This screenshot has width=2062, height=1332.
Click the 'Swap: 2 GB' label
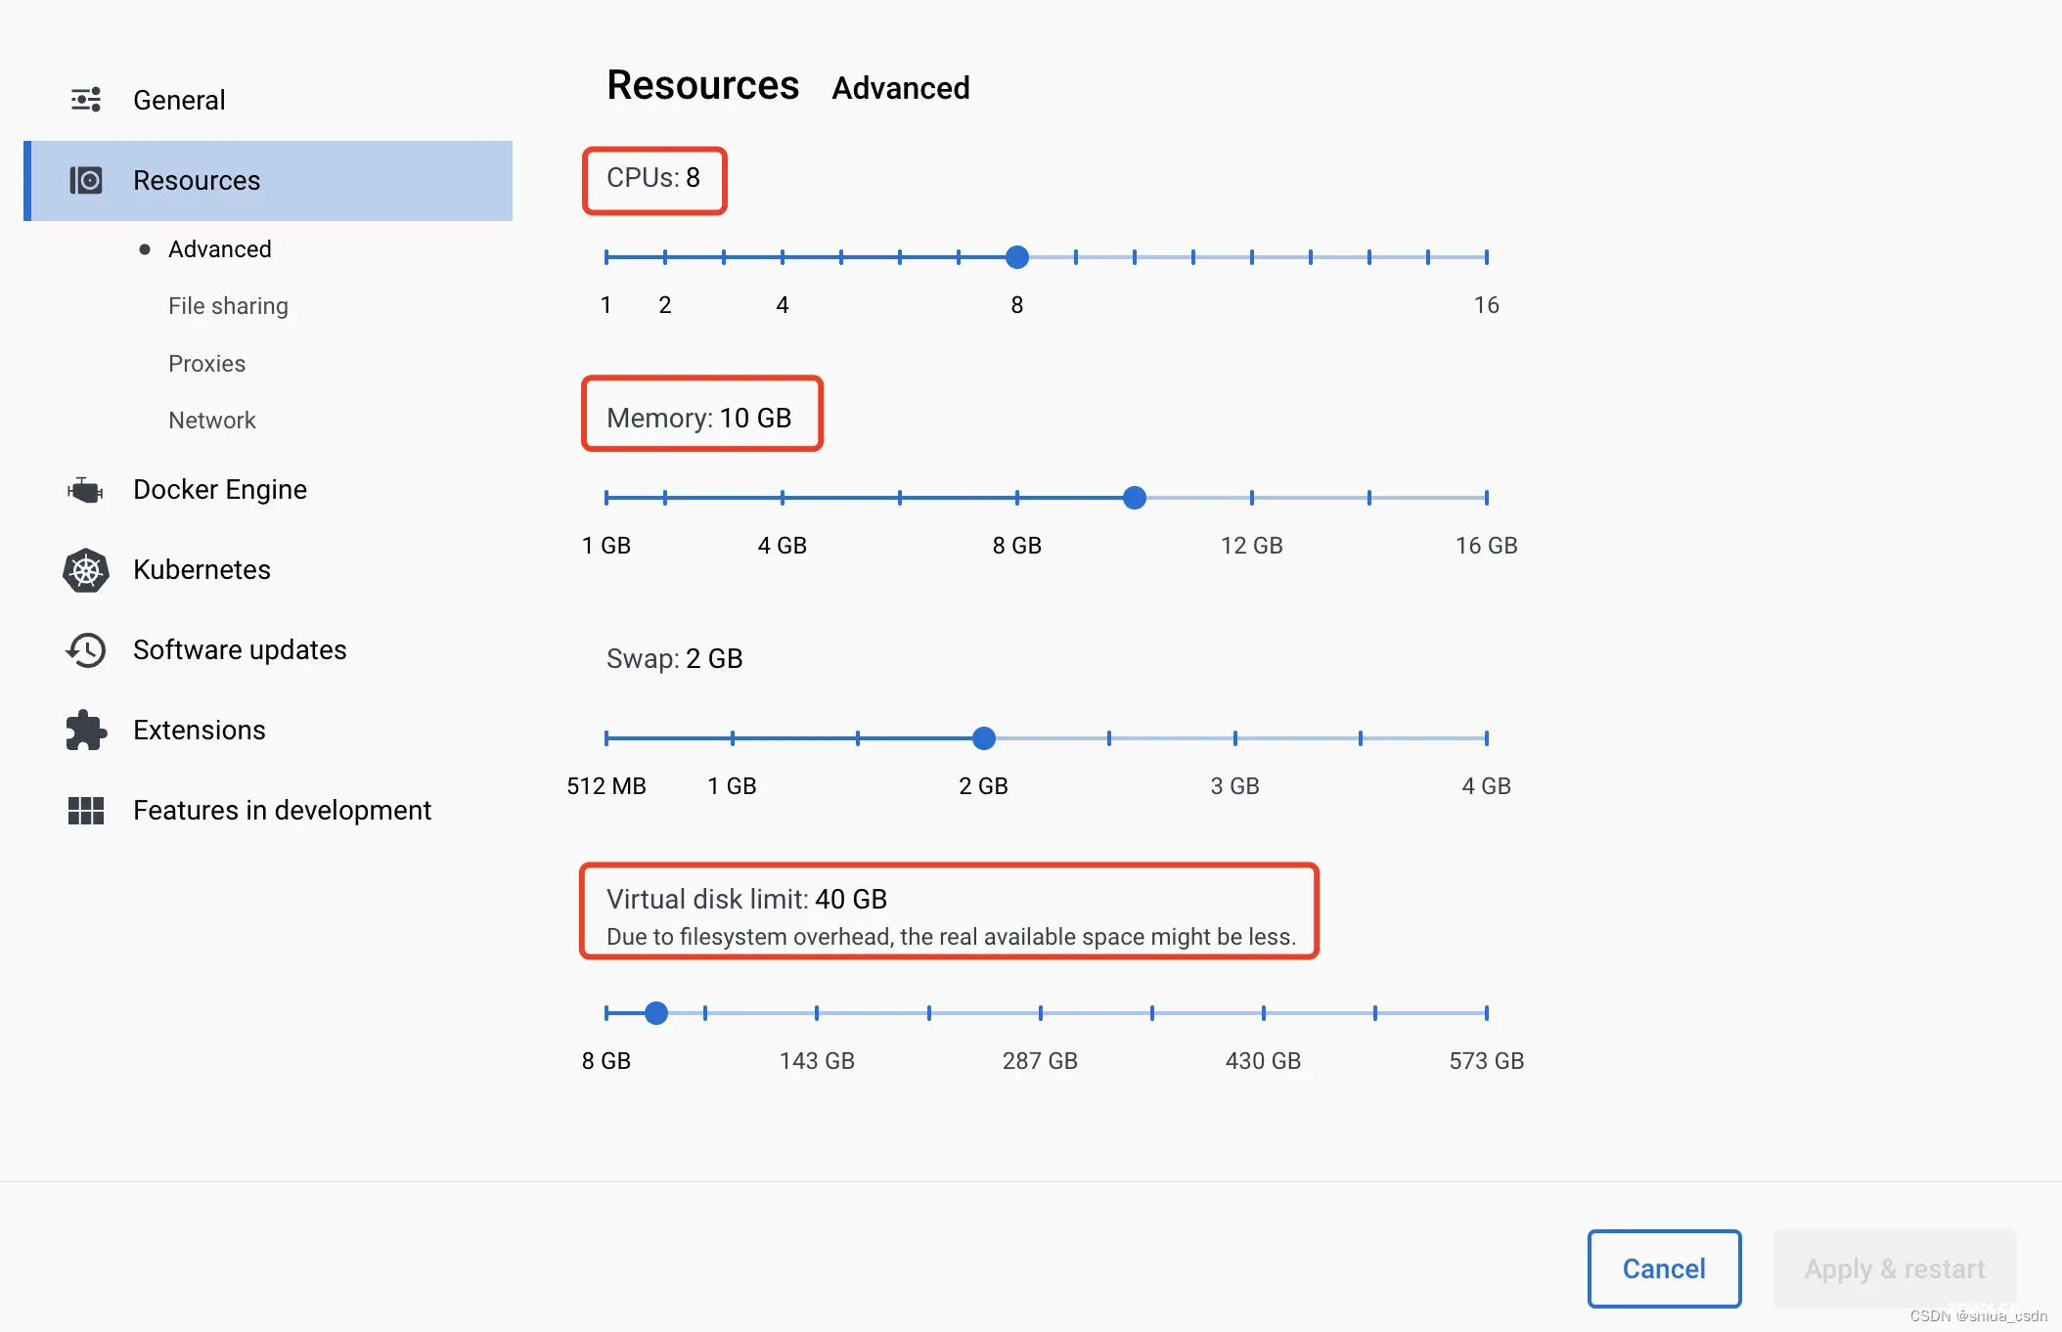(675, 659)
